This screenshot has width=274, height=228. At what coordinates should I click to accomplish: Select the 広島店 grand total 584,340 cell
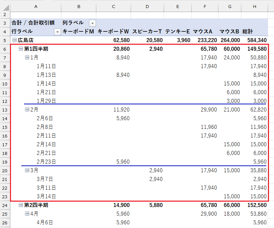point(255,40)
